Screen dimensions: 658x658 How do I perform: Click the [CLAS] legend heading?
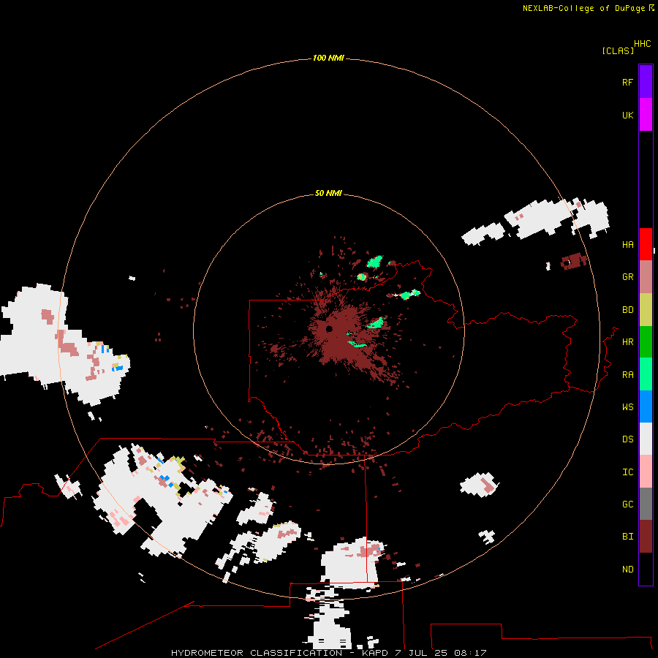pyautogui.click(x=618, y=50)
